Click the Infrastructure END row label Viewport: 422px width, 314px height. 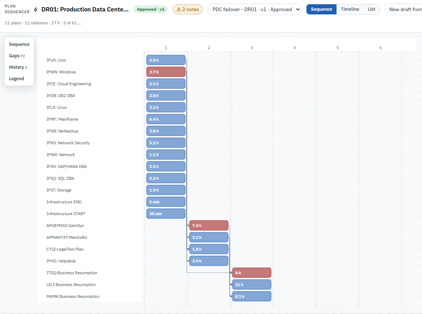64,202
